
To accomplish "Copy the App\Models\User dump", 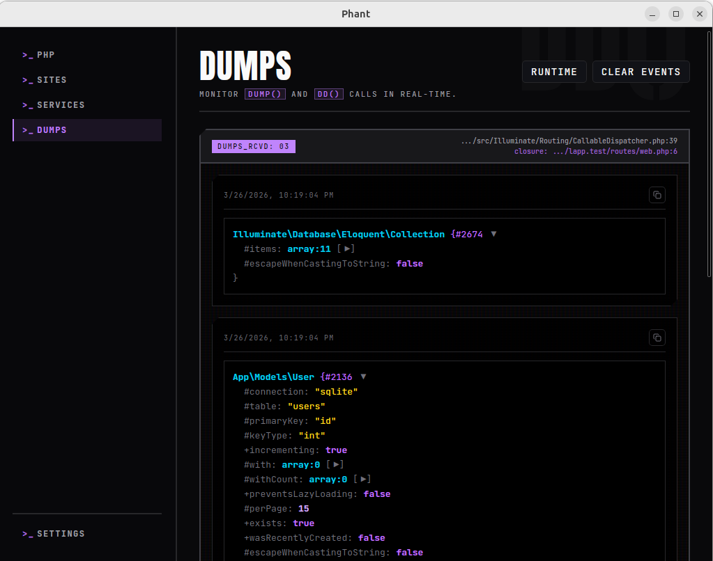I will 657,338.
